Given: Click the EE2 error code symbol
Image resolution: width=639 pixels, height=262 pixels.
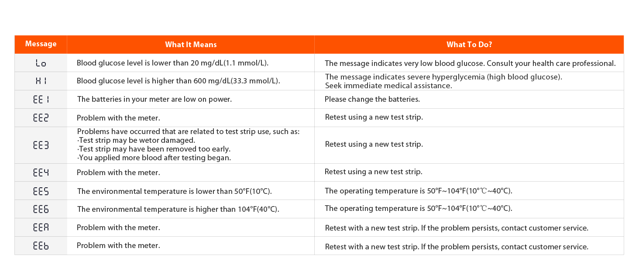Looking at the screenshot, I should click(41, 118).
